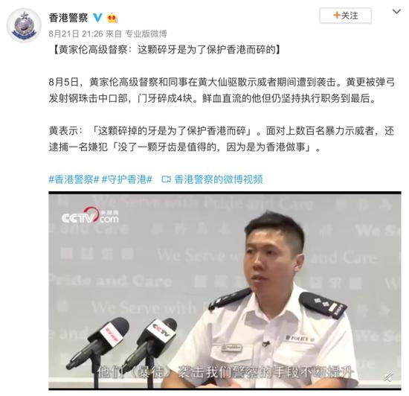Click the video camera icon beside 香港警察的微博视频

point(166,179)
